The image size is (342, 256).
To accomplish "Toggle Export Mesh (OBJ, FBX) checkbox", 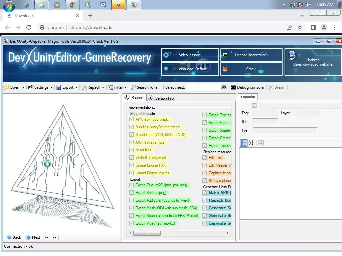I will [x=131, y=208].
